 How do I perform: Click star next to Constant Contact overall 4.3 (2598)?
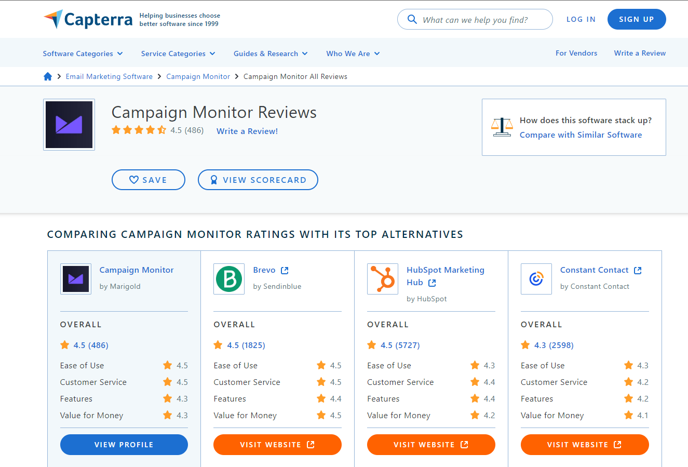(525, 345)
